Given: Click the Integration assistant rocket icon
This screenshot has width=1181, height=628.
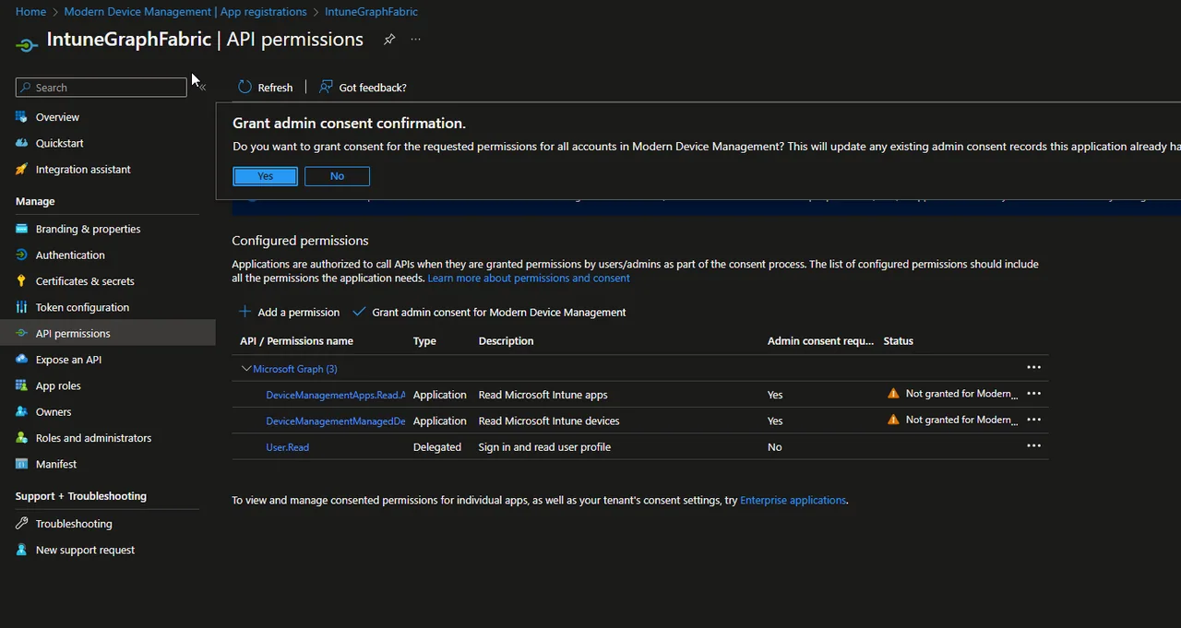Looking at the screenshot, I should click(22, 170).
